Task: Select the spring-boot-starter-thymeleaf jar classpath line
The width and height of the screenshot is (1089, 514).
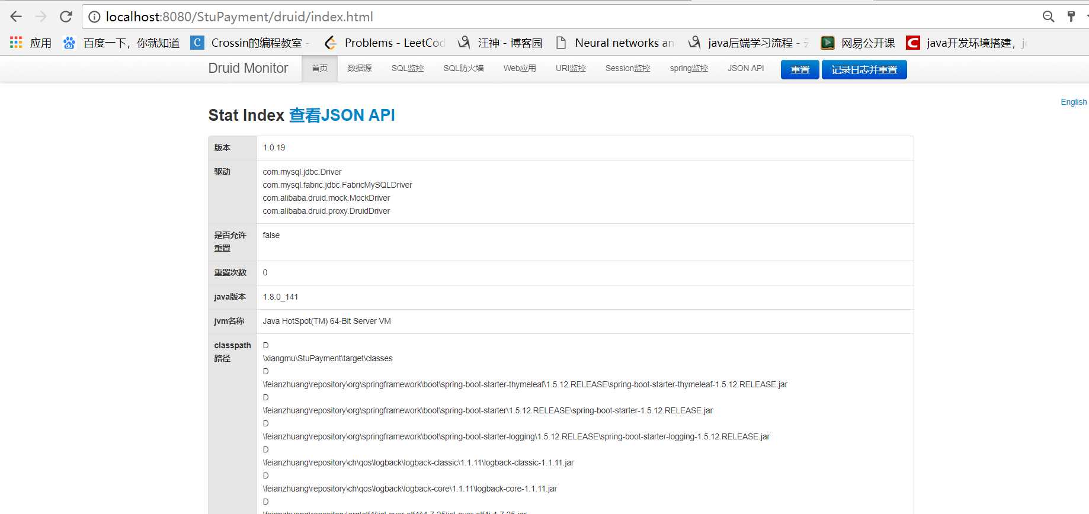Action: tap(526, 384)
